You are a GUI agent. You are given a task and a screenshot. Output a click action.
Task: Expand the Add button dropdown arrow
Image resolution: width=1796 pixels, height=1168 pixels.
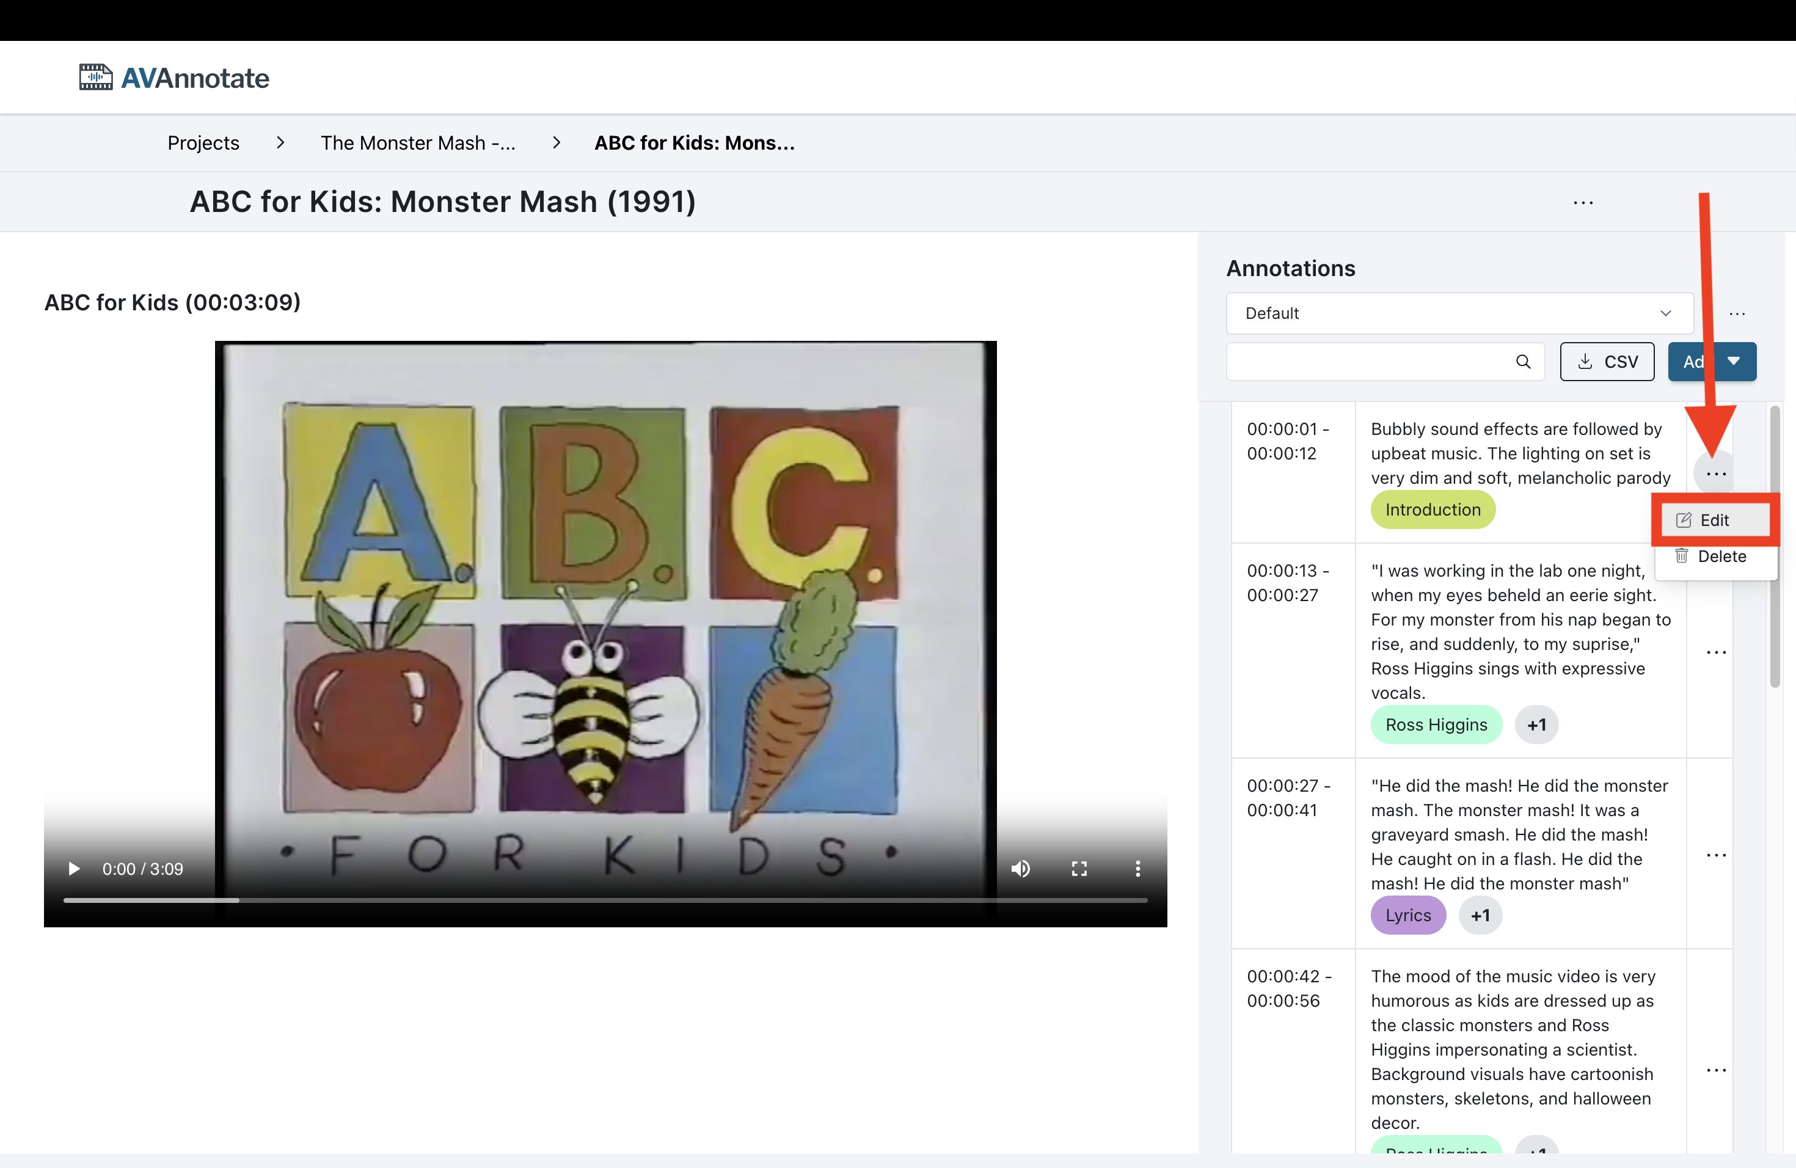1734,362
